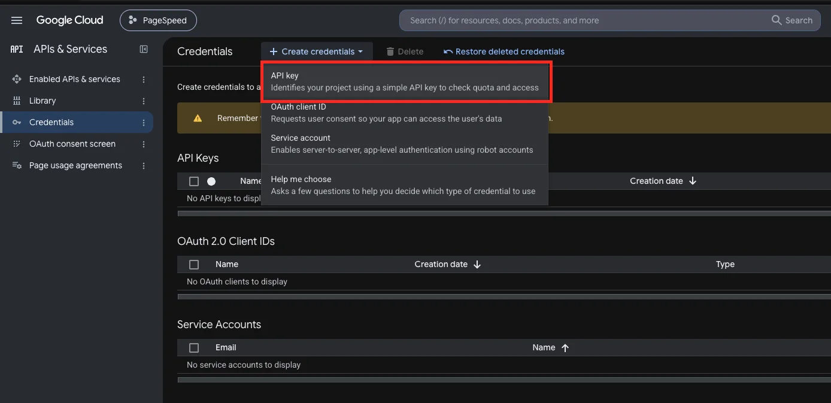Open Page usage agreements
The width and height of the screenshot is (831, 403).
coord(75,165)
